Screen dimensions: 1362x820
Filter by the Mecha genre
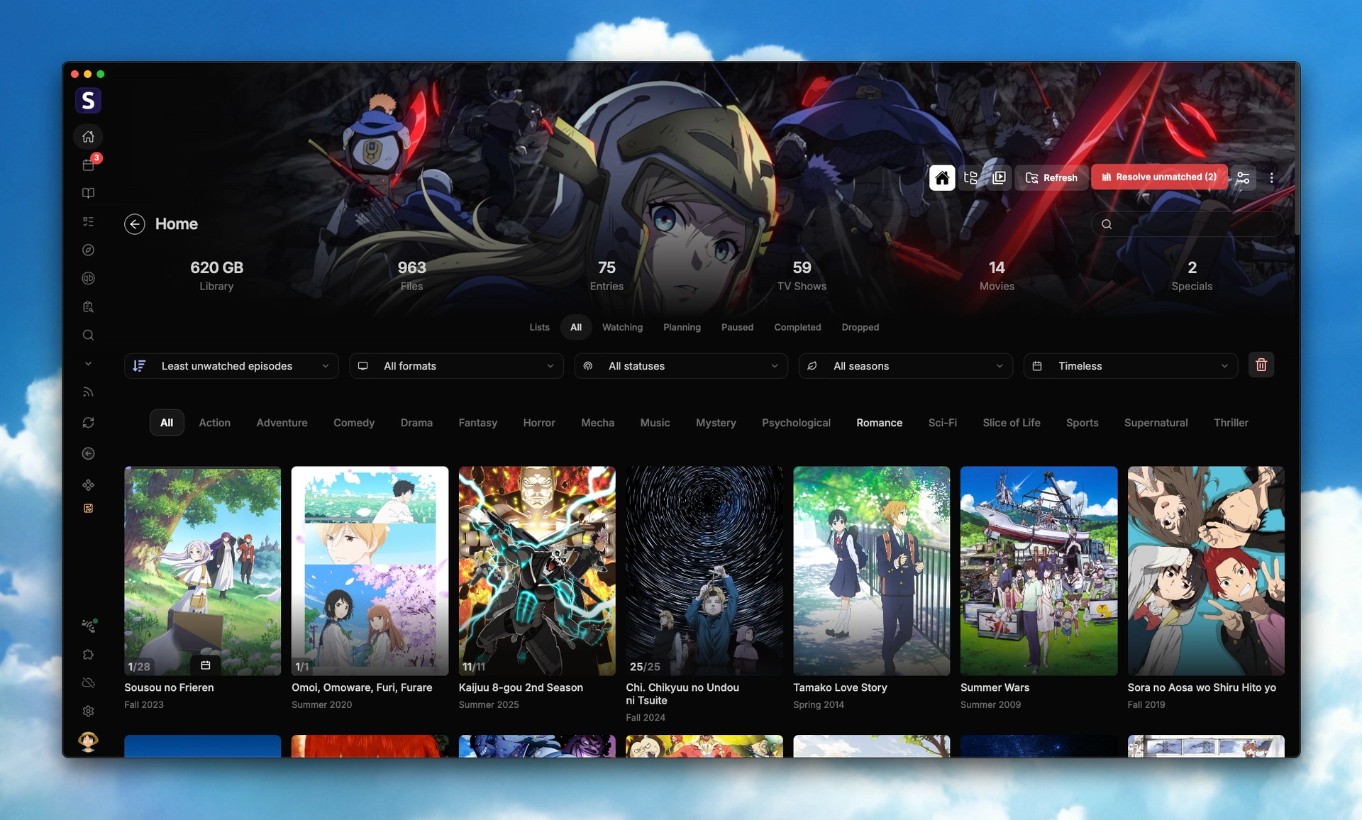(x=598, y=423)
